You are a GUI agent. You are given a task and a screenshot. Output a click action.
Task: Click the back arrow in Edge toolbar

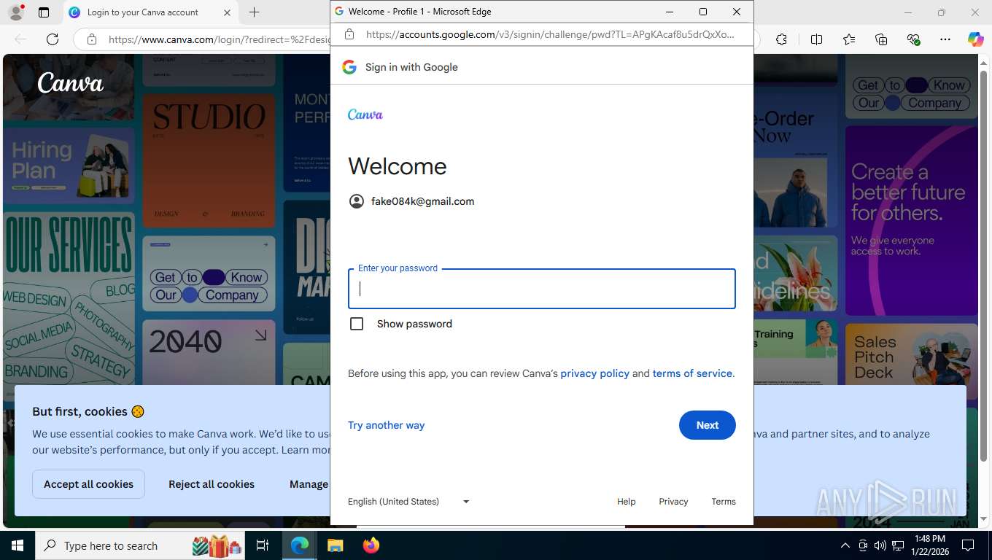[20, 39]
